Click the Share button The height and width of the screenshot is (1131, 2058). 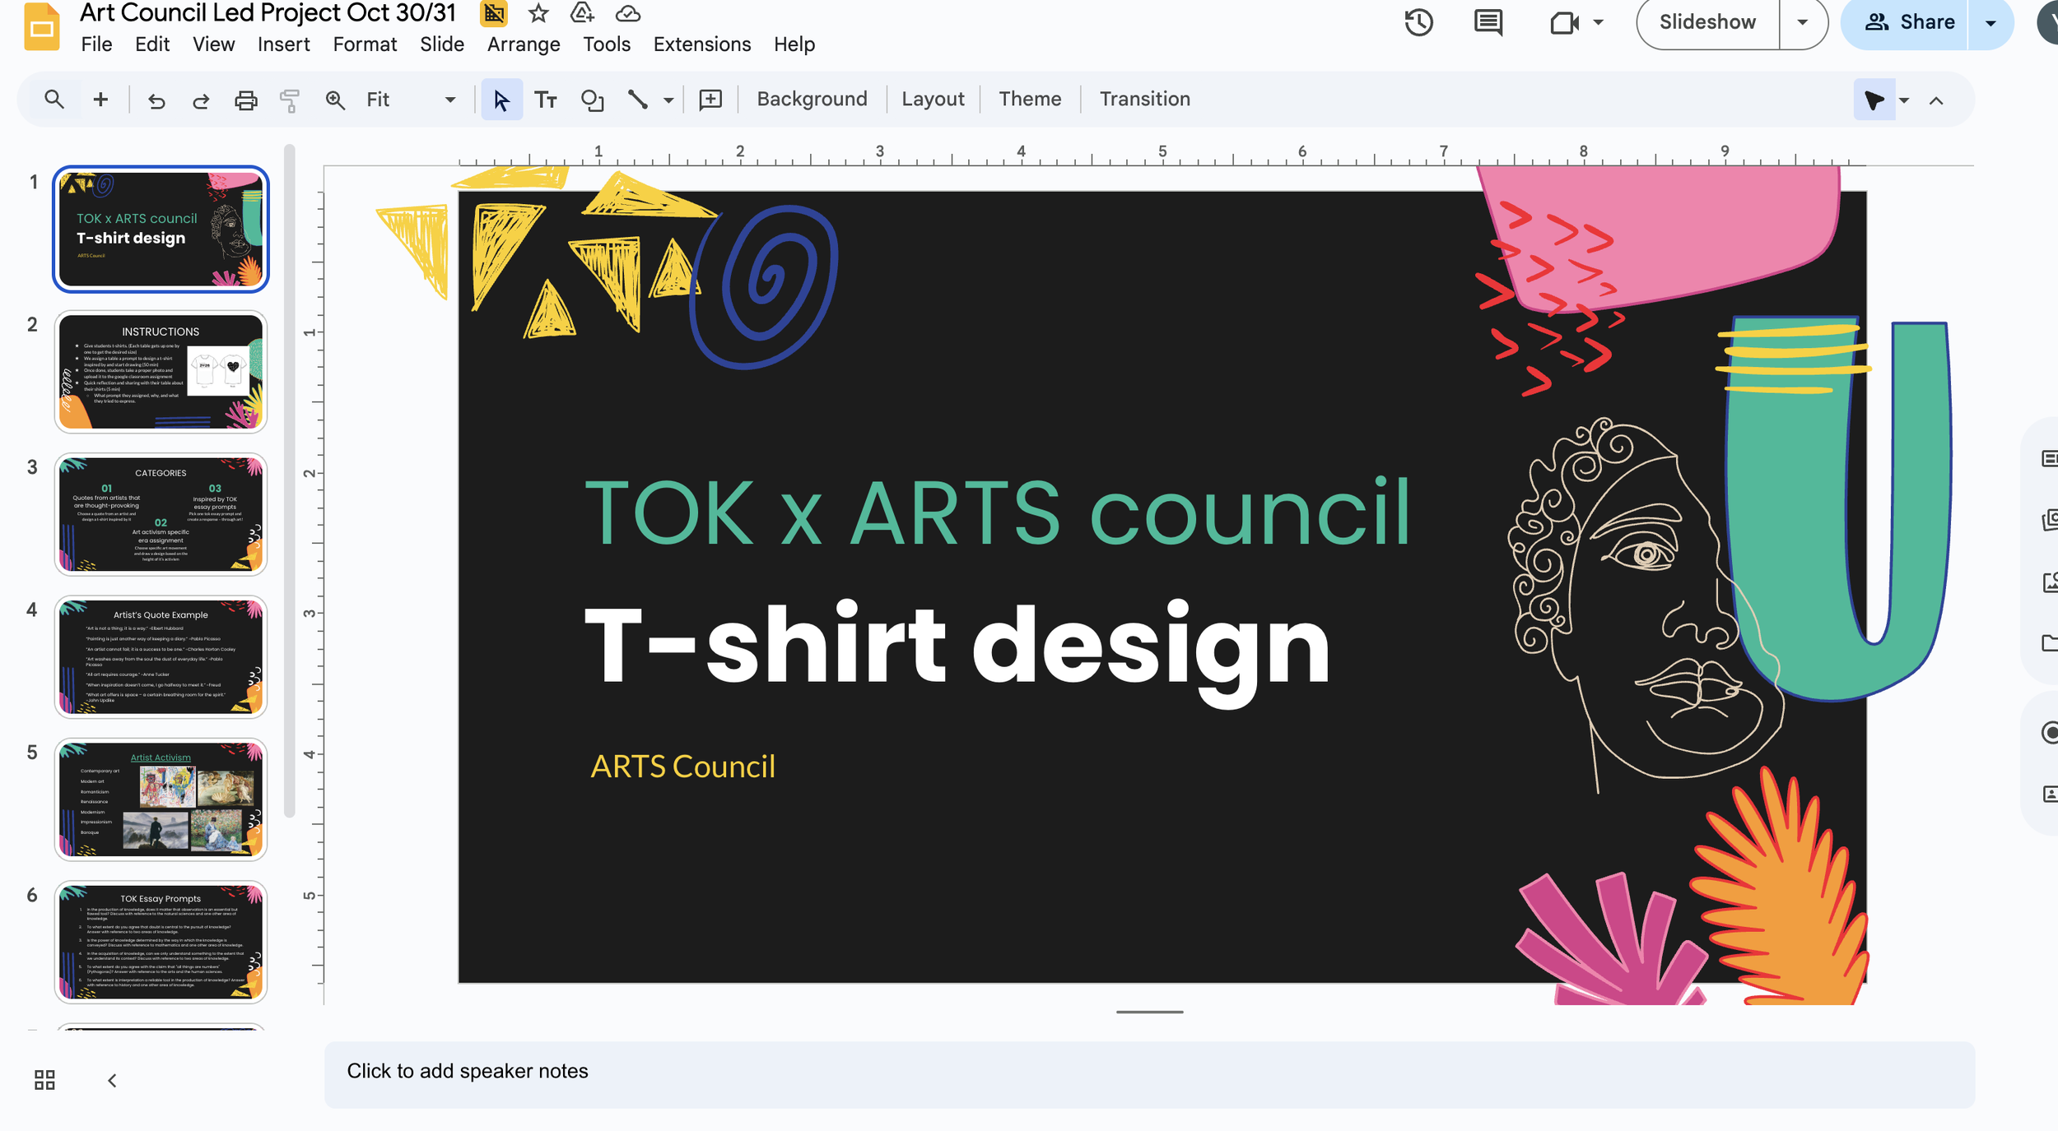click(1909, 22)
